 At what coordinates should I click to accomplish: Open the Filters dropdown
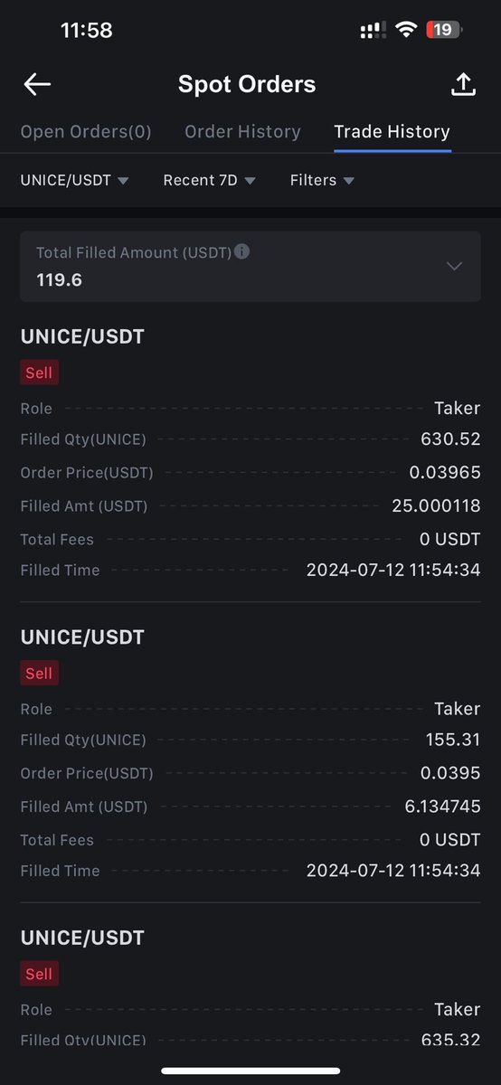[322, 180]
